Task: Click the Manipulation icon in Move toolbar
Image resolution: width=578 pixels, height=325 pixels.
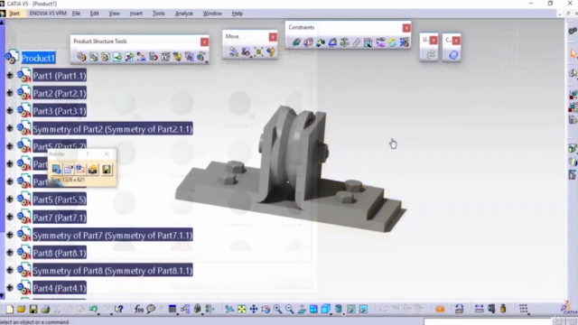Action: (233, 52)
